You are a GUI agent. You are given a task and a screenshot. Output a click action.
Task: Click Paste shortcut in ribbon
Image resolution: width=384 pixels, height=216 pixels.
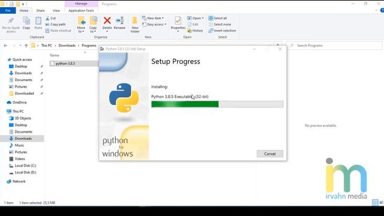pos(58,31)
